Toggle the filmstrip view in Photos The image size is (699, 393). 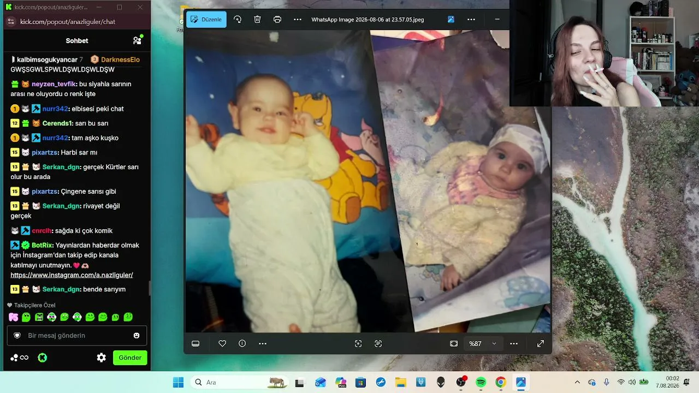(196, 343)
